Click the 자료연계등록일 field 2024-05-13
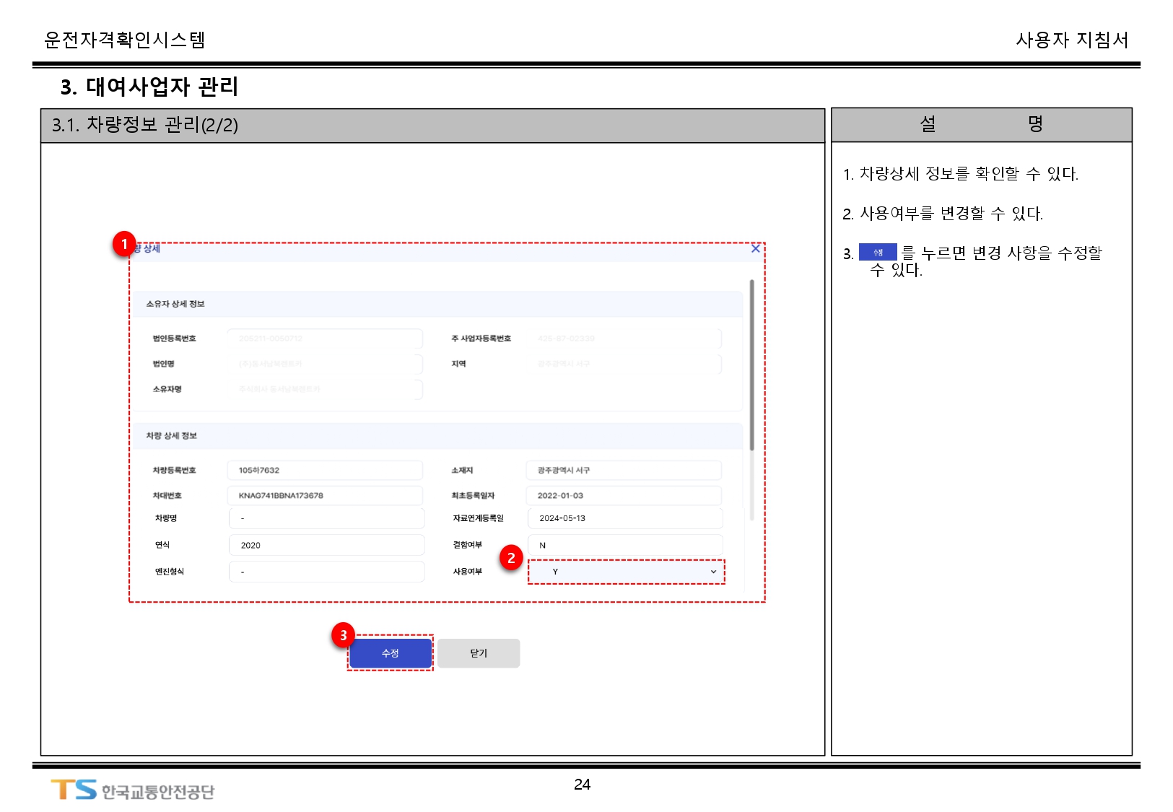 (625, 518)
